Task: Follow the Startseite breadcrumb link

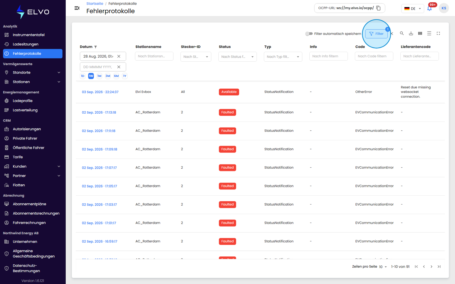Action: [x=95, y=3]
